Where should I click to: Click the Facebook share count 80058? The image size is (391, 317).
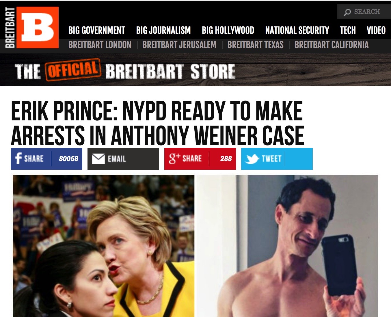pyautogui.click(x=68, y=158)
